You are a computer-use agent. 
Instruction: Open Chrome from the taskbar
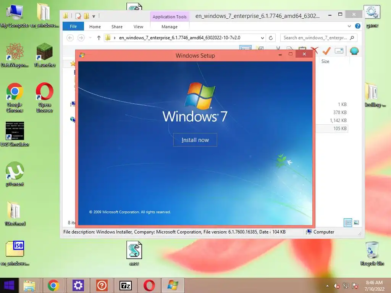point(53,285)
